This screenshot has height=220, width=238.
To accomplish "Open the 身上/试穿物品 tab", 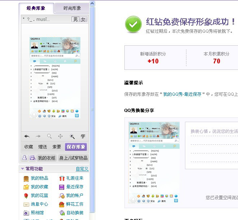I will click(x=73, y=158).
